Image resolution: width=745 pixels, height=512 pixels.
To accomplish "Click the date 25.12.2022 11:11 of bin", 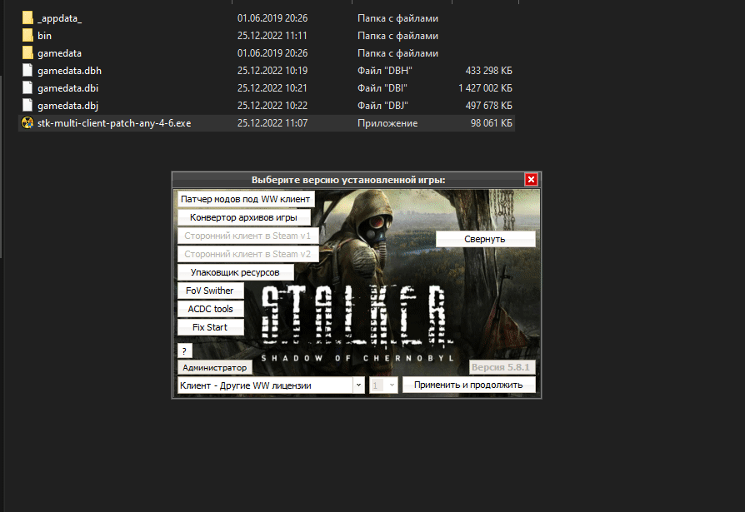I will (272, 36).
